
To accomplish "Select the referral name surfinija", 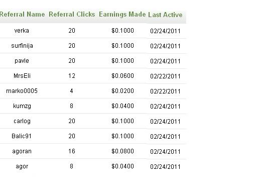I will tap(22, 46).
